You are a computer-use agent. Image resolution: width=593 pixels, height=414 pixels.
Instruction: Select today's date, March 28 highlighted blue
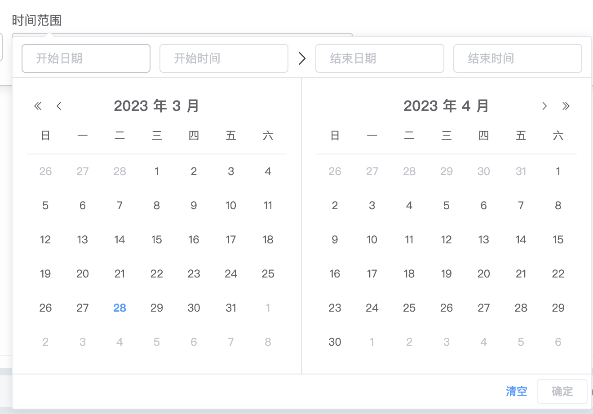[119, 308]
